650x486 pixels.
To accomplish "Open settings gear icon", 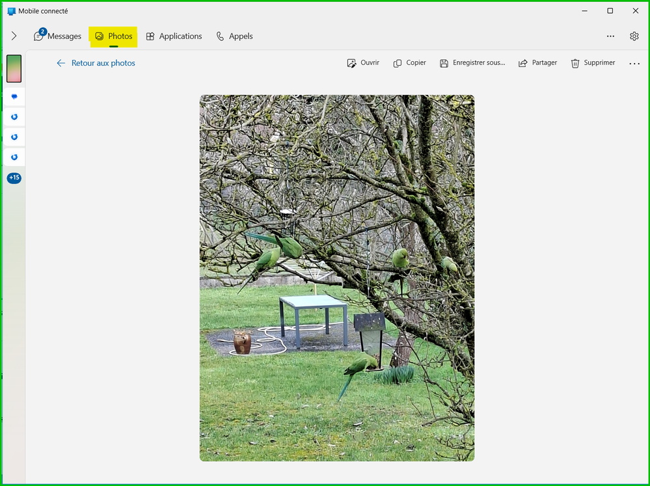I will pyautogui.click(x=634, y=36).
